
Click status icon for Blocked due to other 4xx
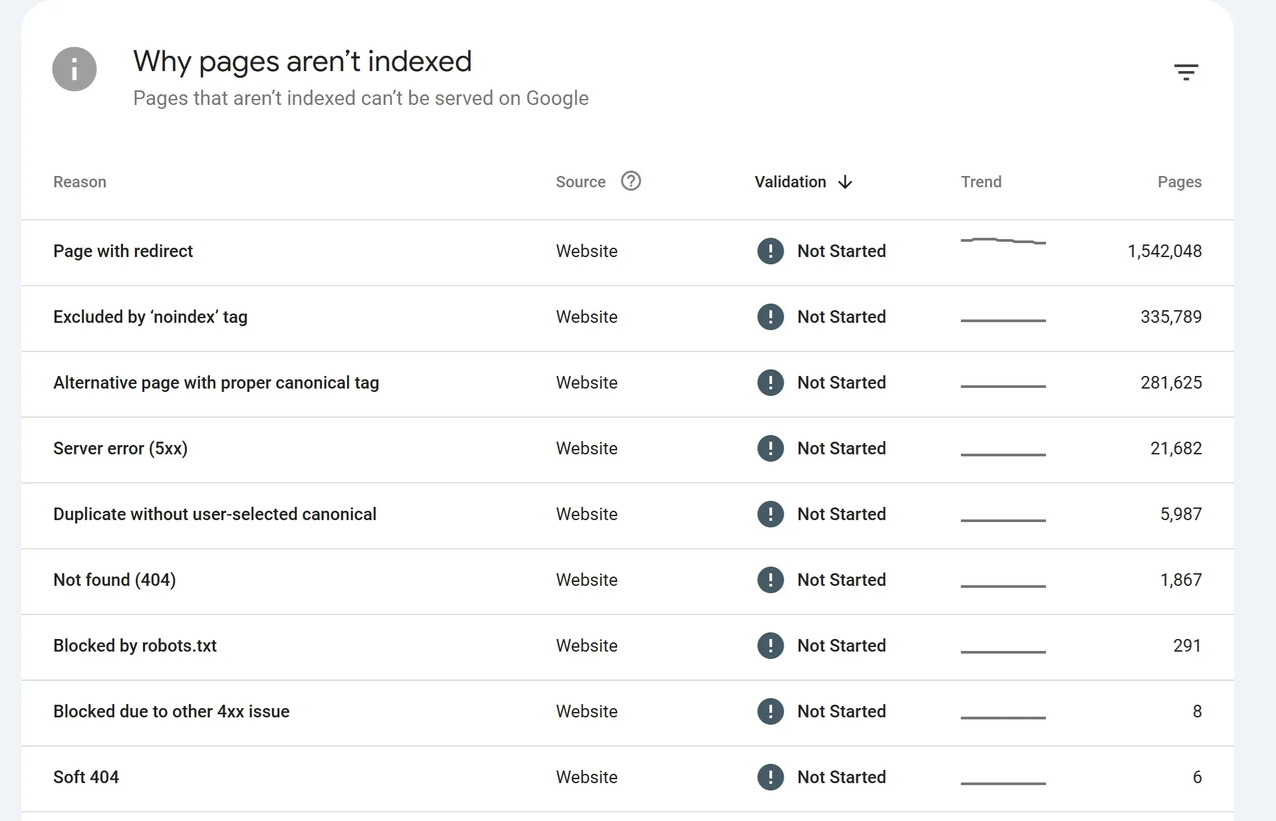pos(770,711)
